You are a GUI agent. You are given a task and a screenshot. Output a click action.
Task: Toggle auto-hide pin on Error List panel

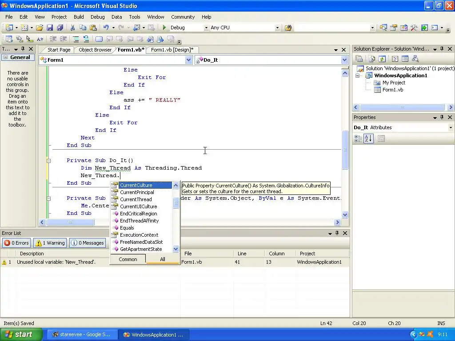(337, 233)
